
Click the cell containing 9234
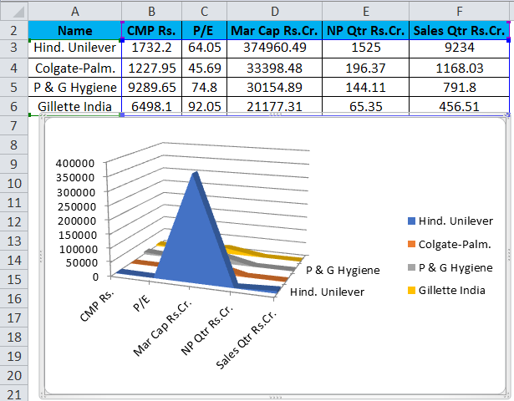(x=459, y=48)
